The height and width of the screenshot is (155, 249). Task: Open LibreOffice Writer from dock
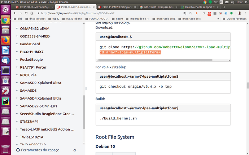[5, 50]
